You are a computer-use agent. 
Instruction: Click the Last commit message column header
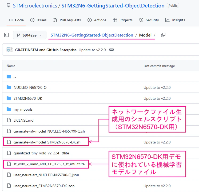click(159, 66)
